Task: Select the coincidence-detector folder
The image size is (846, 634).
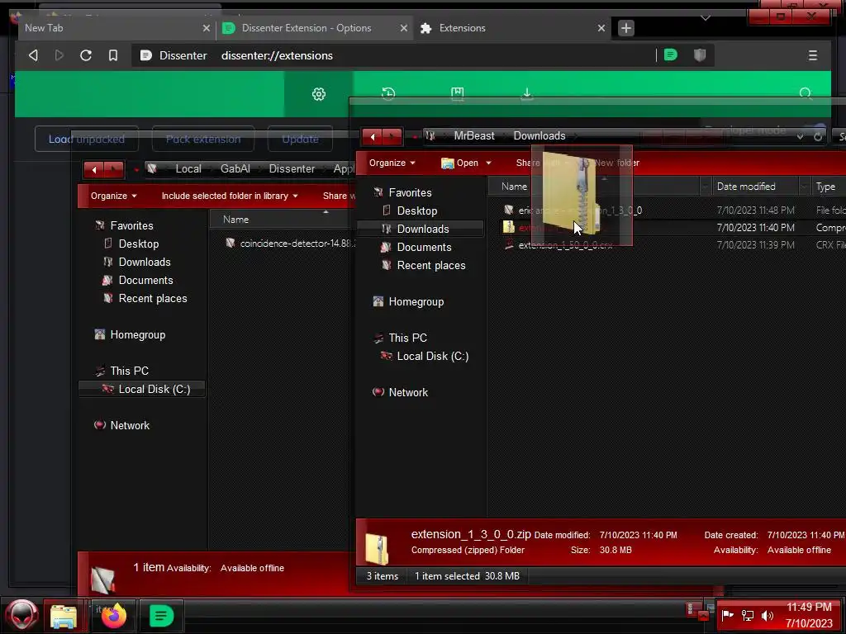Action: tap(290, 244)
